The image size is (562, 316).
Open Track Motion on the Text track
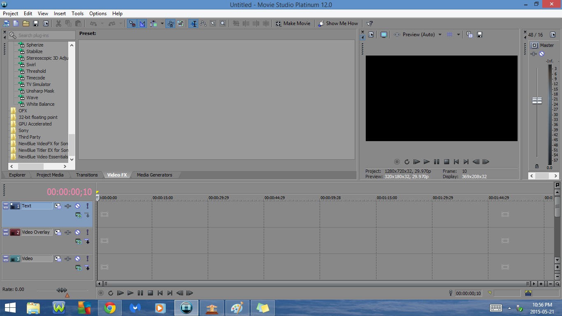58,206
